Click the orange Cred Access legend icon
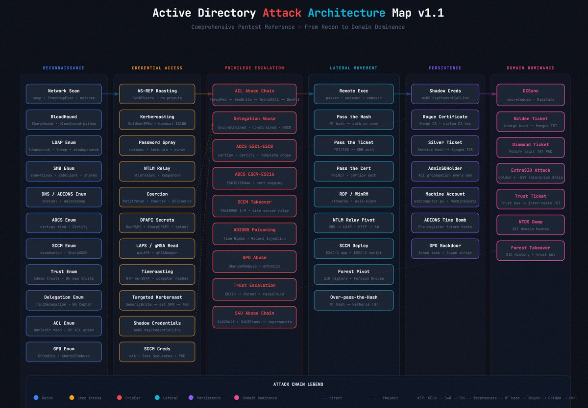 point(72,398)
